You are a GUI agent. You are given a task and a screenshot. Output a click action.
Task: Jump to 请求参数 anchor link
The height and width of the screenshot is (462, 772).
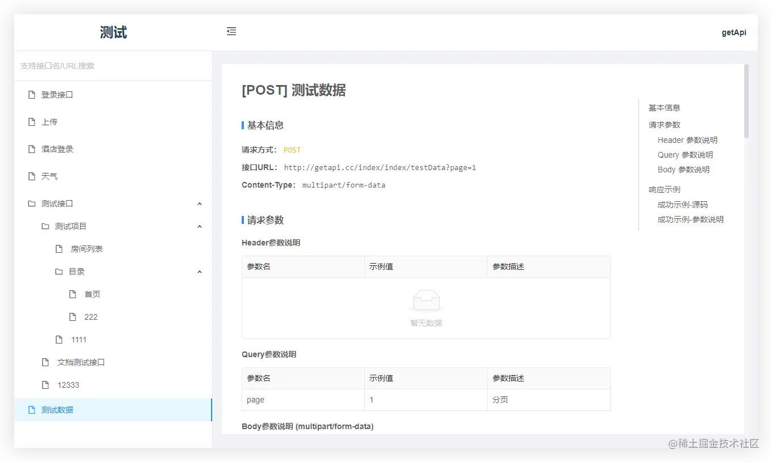tap(664, 125)
